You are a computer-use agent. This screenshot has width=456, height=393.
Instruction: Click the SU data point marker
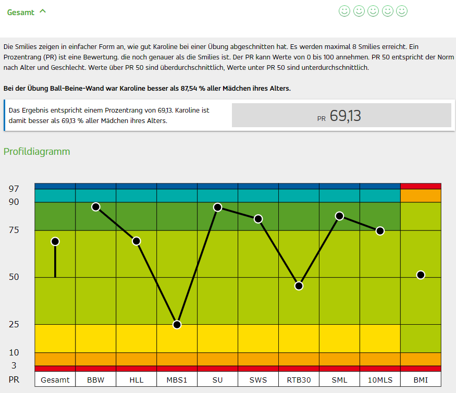coord(218,207)
